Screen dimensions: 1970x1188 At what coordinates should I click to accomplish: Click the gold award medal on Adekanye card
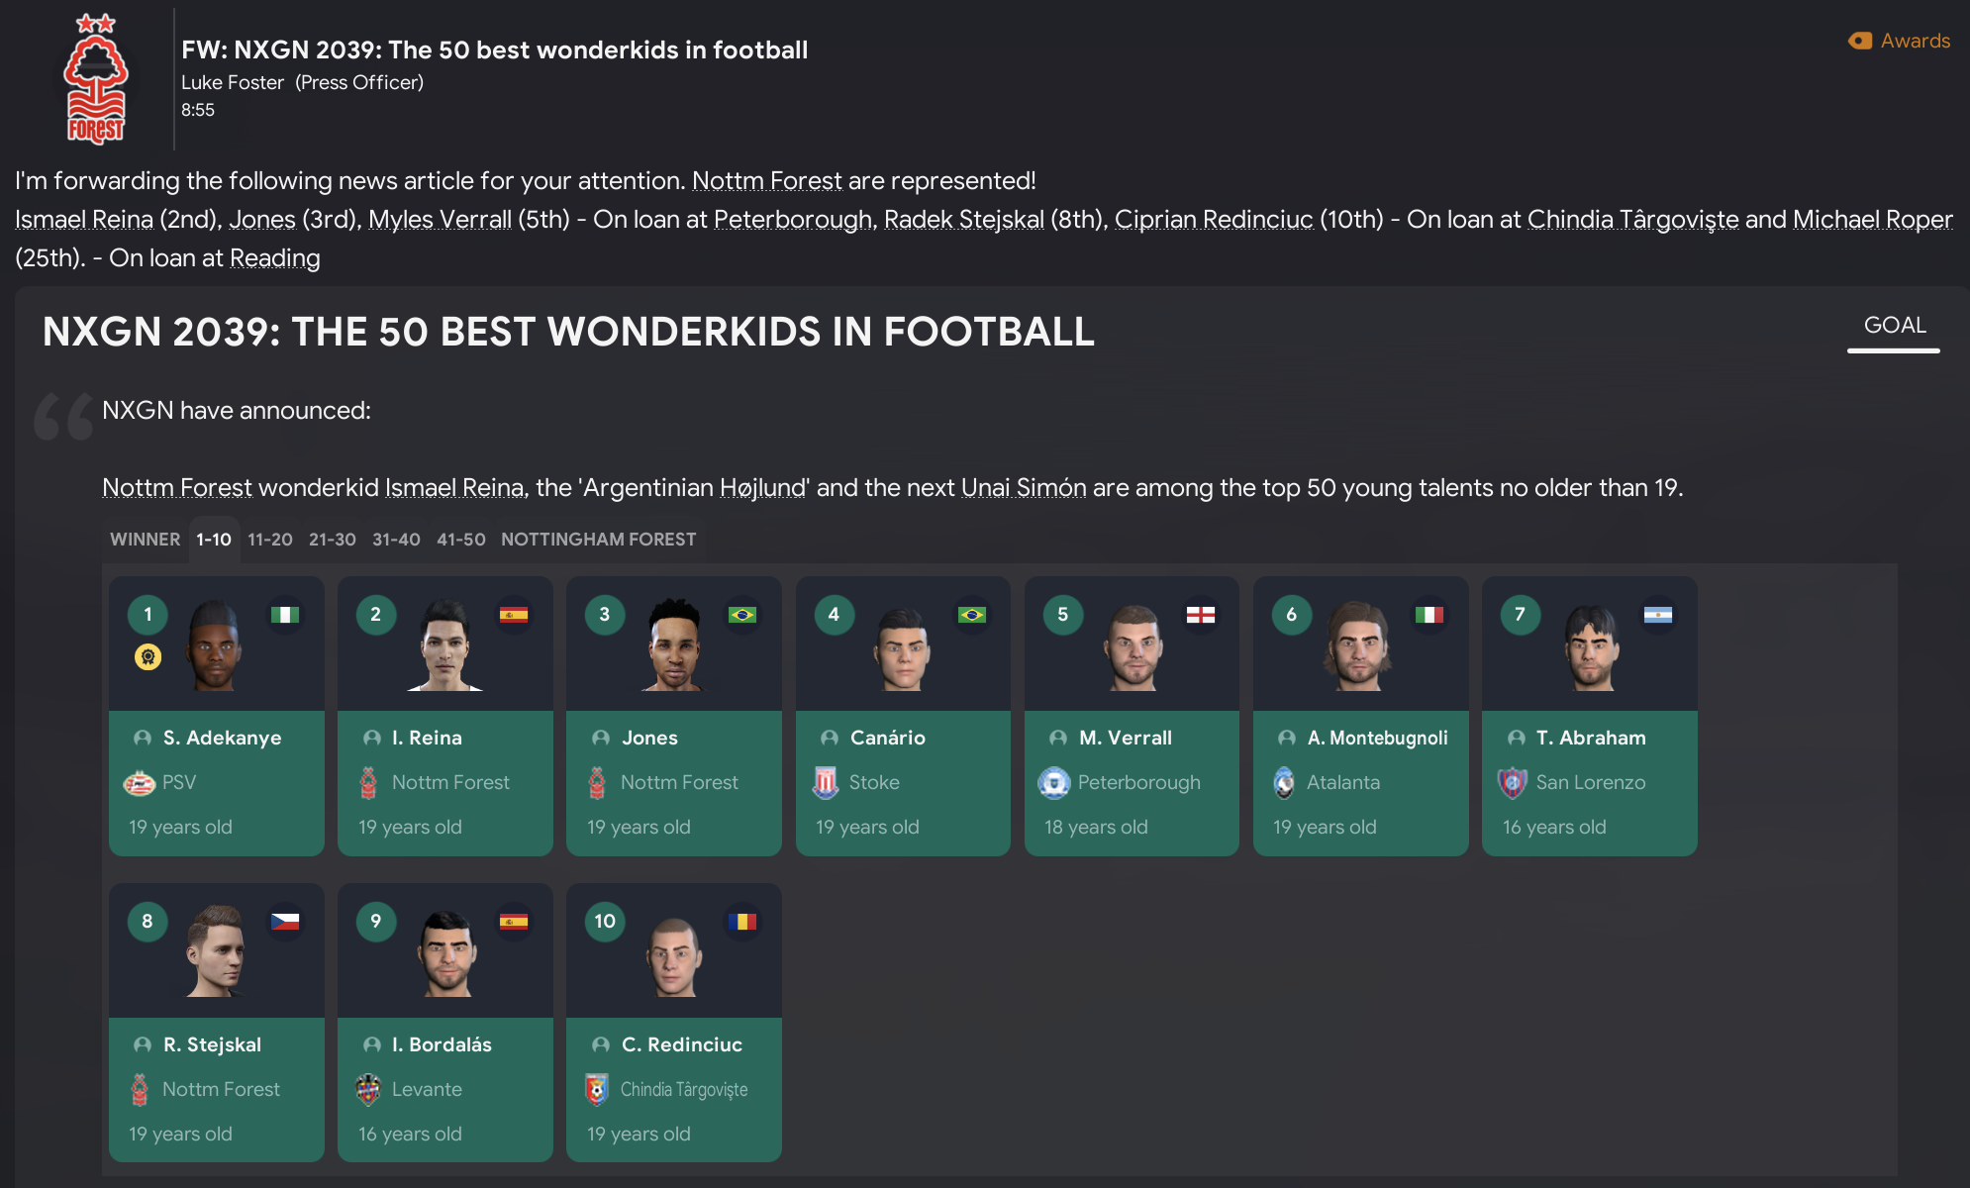(148, 656)
